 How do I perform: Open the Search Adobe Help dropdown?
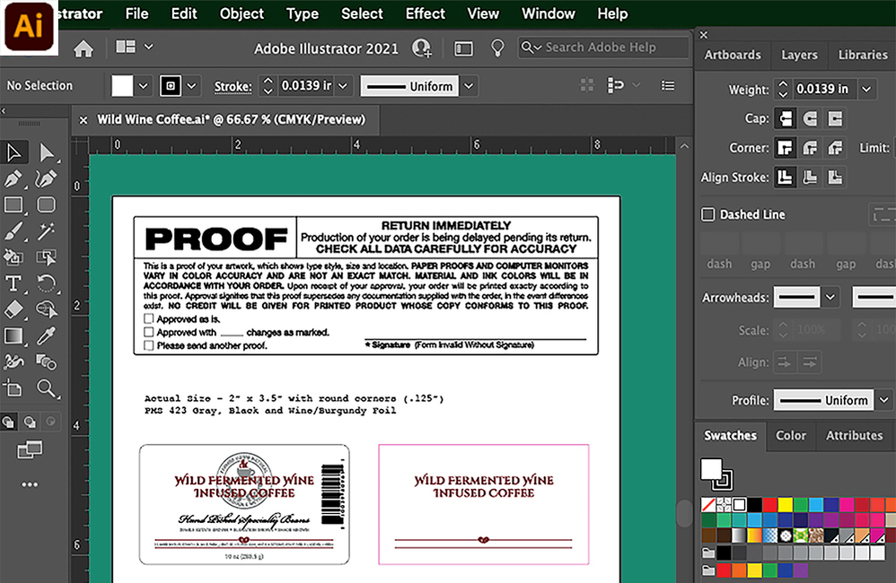pyautogui.click(x=531, y=48)
